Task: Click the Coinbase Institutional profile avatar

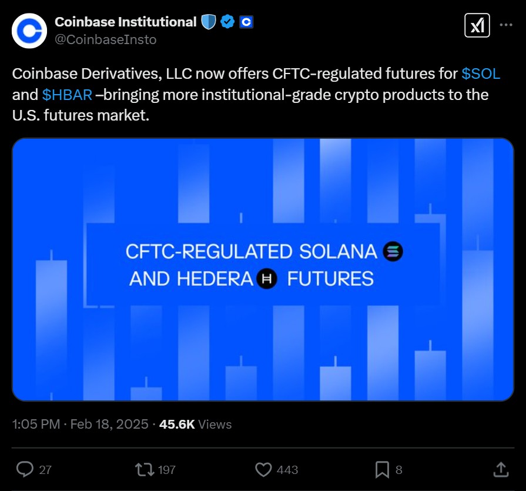Action: coord(29,31)
